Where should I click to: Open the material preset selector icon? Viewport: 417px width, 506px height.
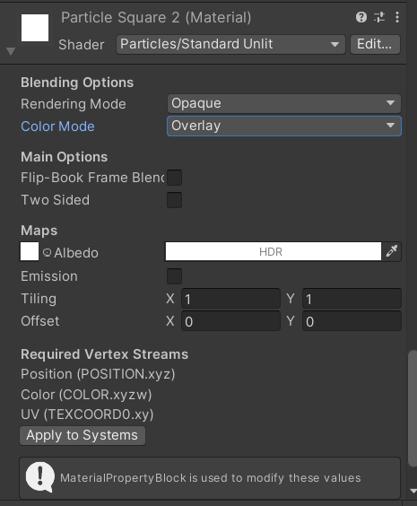(379, 17)
